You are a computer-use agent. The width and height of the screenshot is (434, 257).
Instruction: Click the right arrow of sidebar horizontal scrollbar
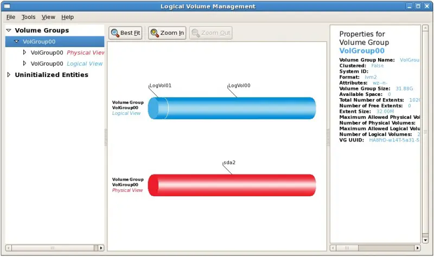[101, 248]
